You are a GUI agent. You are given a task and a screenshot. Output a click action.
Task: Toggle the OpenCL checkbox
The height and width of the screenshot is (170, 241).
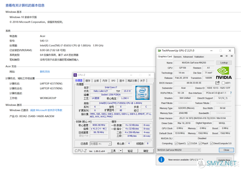tap(176, 144)
